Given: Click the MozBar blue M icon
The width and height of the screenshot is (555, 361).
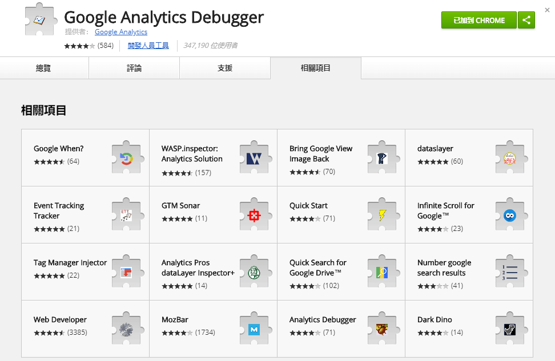Looking at the screenshot, I should tap(255, 329).
